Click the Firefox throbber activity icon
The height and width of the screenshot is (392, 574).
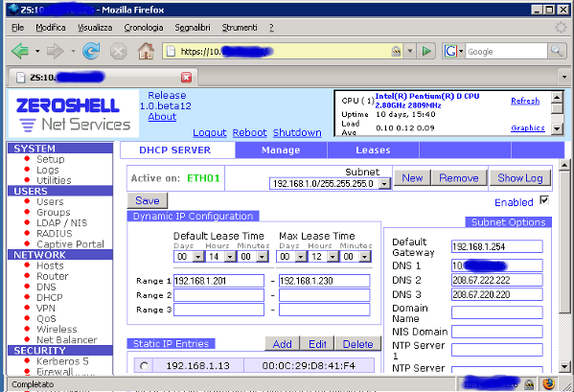pos(561,28)
